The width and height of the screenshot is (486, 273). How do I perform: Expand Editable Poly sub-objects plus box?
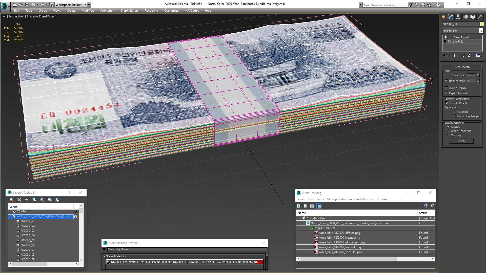(x=445, y=41)
